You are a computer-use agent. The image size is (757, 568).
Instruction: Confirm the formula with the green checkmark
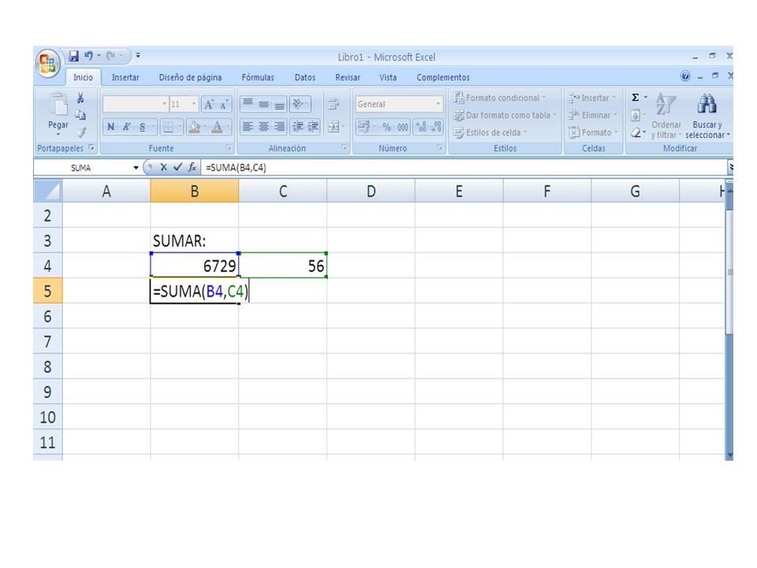tap(176, 167)
